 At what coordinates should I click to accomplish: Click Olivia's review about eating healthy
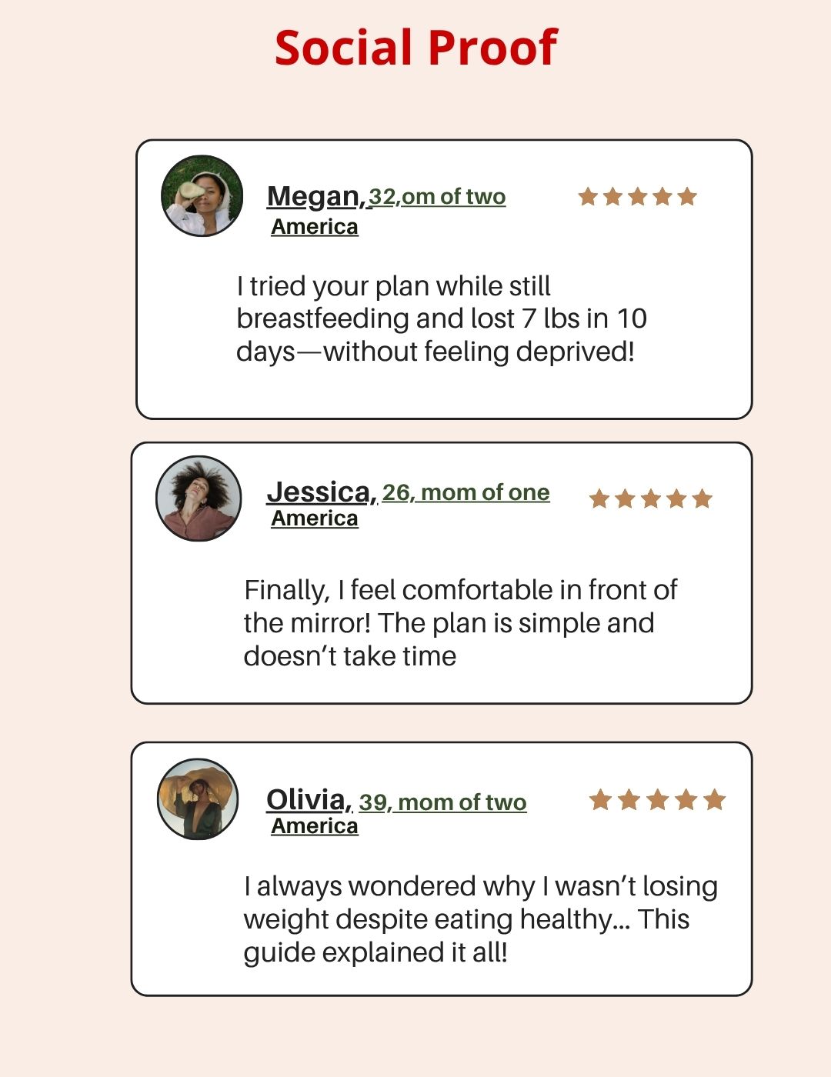click(x=480, y=919)
